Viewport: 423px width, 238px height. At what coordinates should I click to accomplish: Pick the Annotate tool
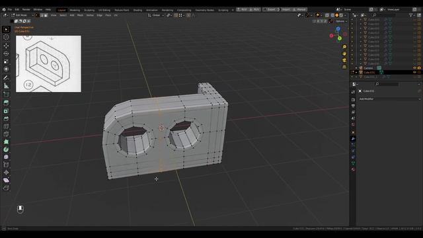(x=6, y=78)
